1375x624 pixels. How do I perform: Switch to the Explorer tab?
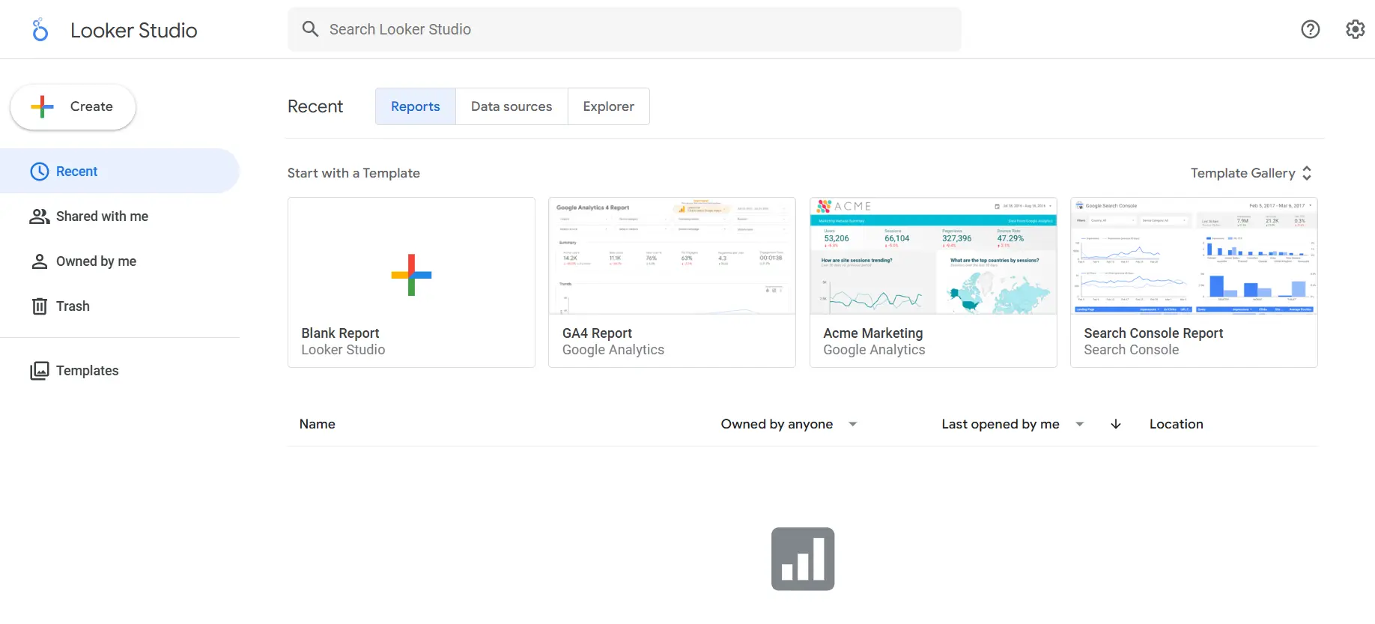[609, 106]
